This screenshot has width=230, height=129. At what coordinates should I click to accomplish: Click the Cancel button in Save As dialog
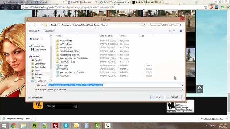(174, 97)
